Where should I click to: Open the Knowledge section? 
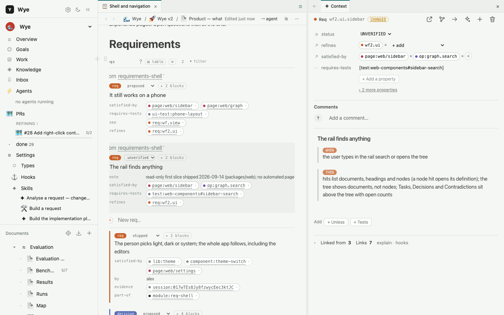tap(29, 70)
